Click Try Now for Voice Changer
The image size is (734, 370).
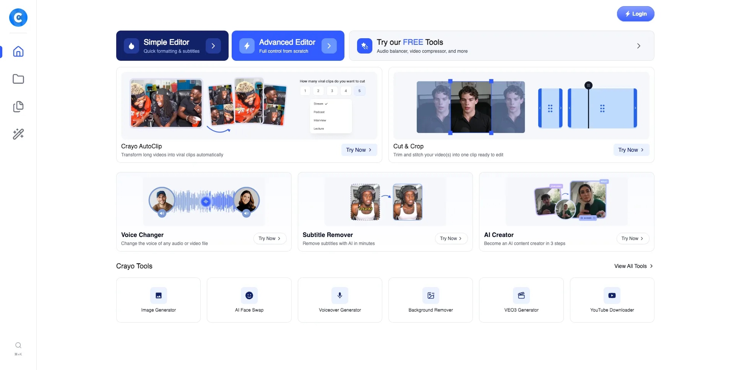tap(270, 239)
